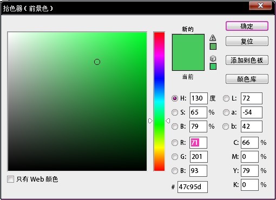Viewport: 276px width, 200px height.
Task: Click the color field picker circle
Action: 97,62
